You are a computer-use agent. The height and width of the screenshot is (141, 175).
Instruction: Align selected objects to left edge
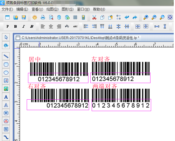pos(86,26)
